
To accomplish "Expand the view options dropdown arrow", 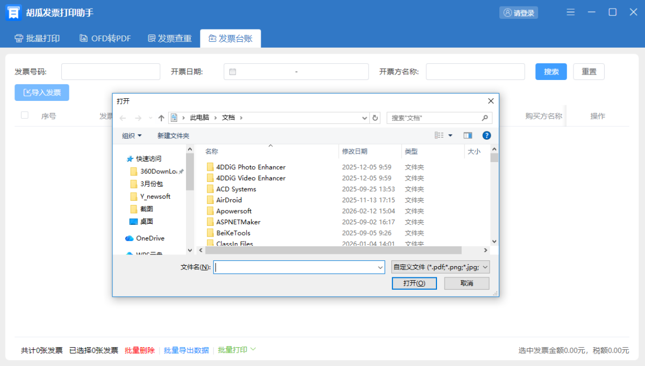I will click(450, 135).
